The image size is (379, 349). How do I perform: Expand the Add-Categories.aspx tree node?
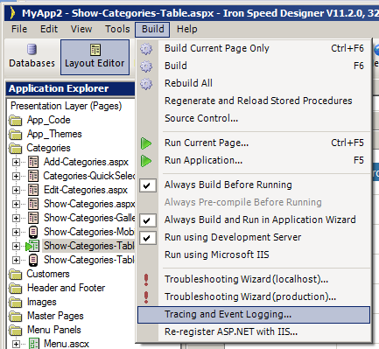tap(16, 162)
